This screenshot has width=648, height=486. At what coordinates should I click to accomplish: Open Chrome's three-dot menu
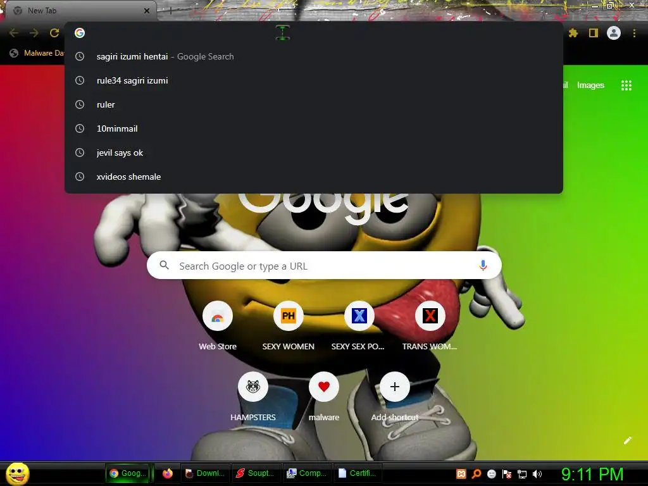coord(634,33)
